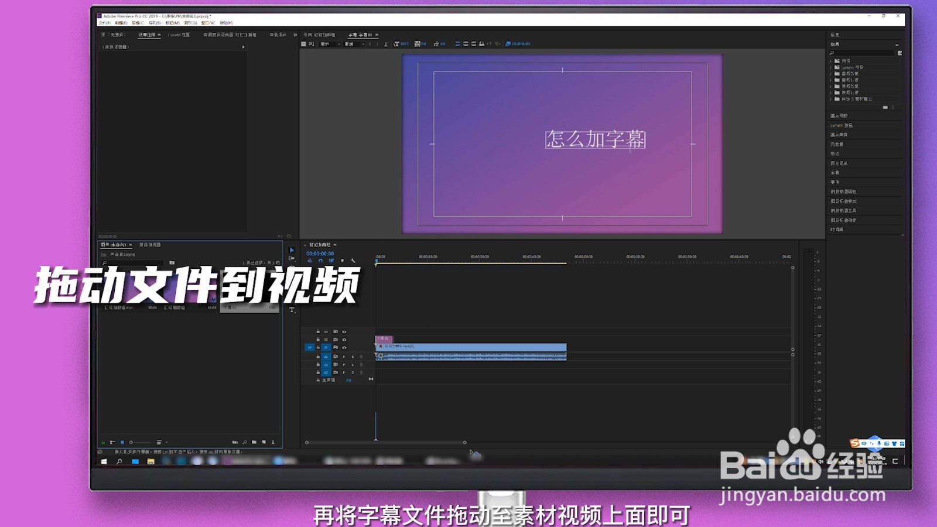Align caption text right

473,44
